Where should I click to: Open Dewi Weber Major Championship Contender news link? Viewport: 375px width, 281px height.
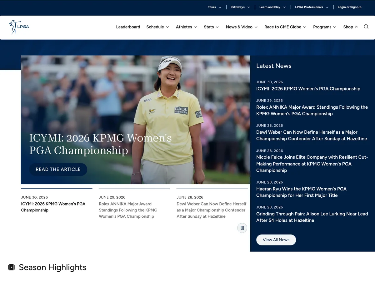click(x=312, y=136)
